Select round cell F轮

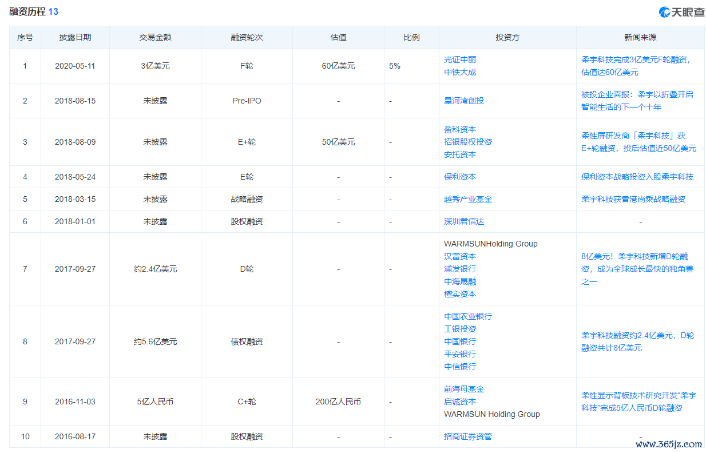click(247, 66)
